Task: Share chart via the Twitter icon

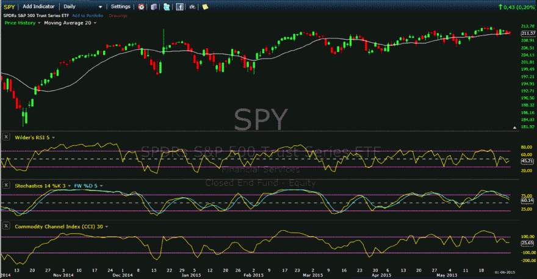Action: pos(167,7)
